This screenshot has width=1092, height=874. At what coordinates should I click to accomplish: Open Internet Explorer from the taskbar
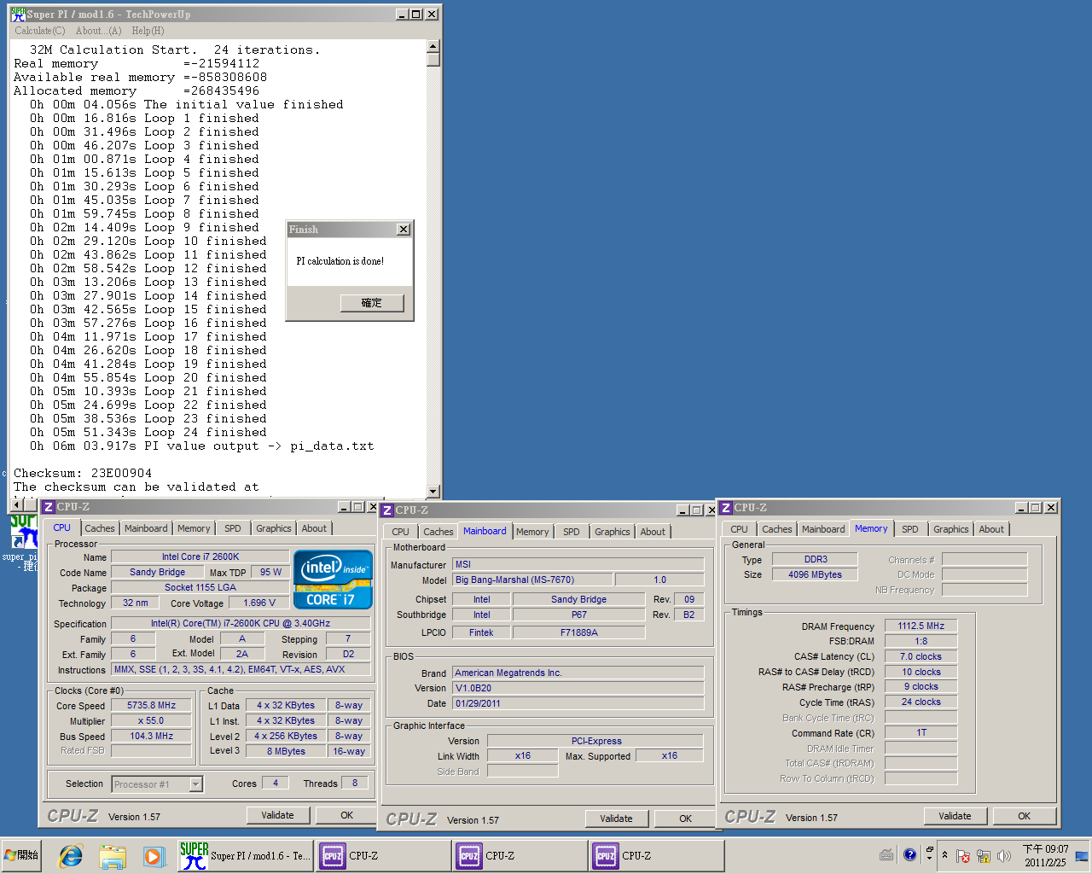click(x=71, y=855)
